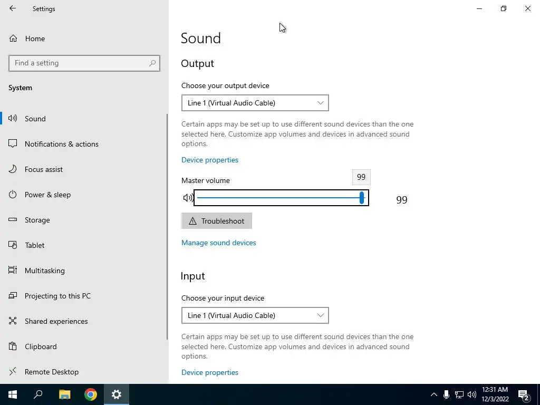Click the Multitasking icon

pyautogui.click(x=13, y=270)
